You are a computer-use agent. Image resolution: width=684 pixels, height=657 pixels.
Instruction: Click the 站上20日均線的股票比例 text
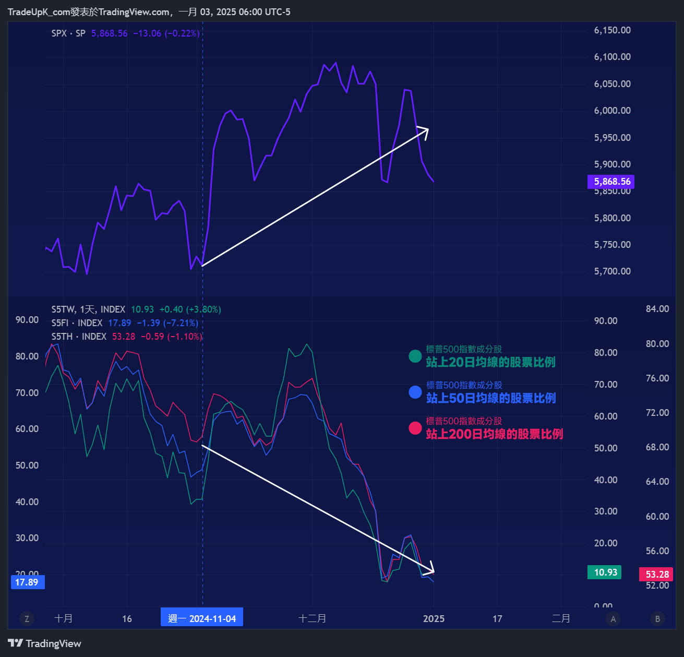(x=491, y=362)
